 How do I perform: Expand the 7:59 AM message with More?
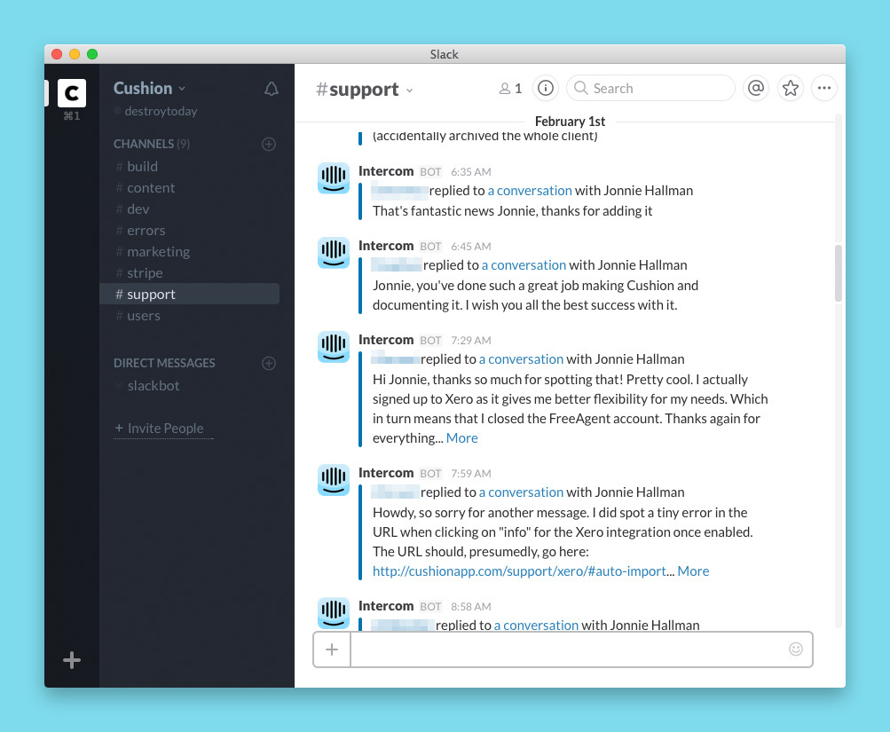pyautogui.click(x=693, y=571)
